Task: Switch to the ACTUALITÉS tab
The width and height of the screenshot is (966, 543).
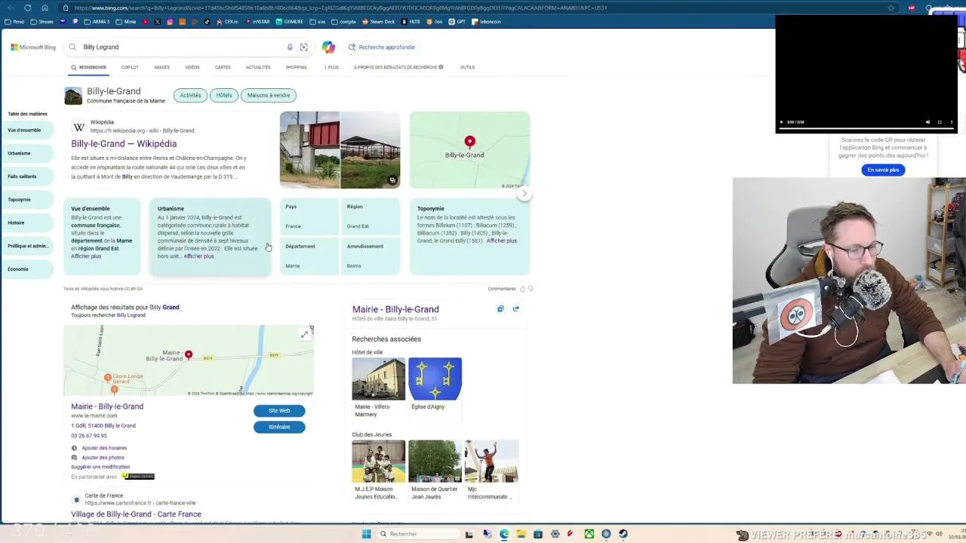Action: pos(258,67)
